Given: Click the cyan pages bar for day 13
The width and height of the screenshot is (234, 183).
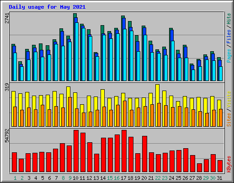Looking at the screenshot, I should [x=97, y=69].
